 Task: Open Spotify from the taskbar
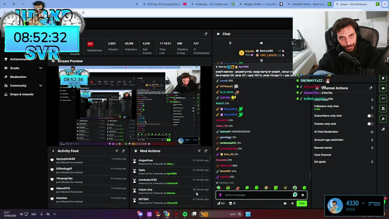(185, 214)
